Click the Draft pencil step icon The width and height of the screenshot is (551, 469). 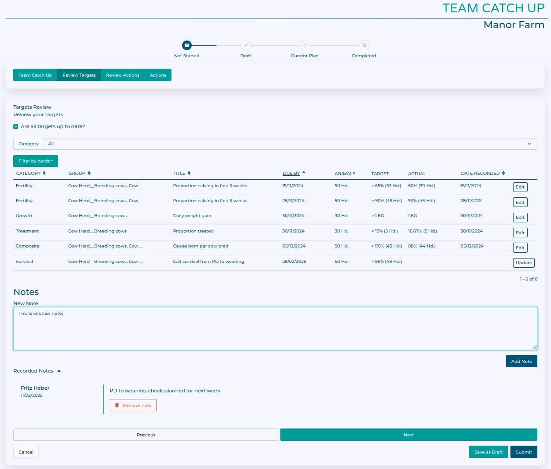coord(246,45)
